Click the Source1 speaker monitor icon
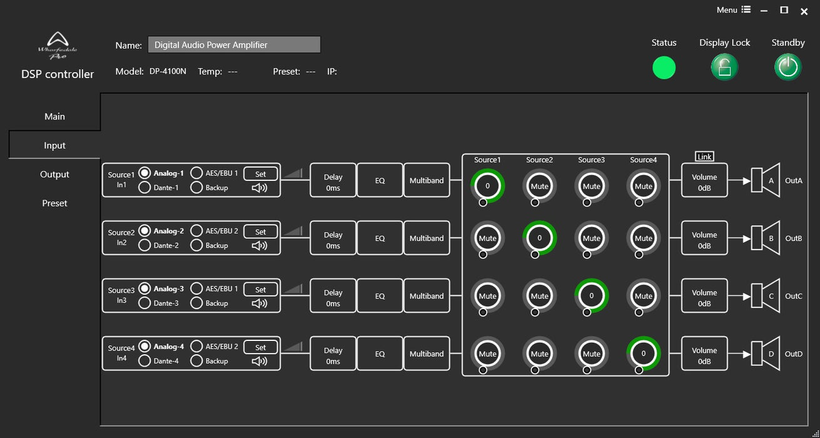Image resolution: width=820 pixels, height=438 pixels. [260, 188]
